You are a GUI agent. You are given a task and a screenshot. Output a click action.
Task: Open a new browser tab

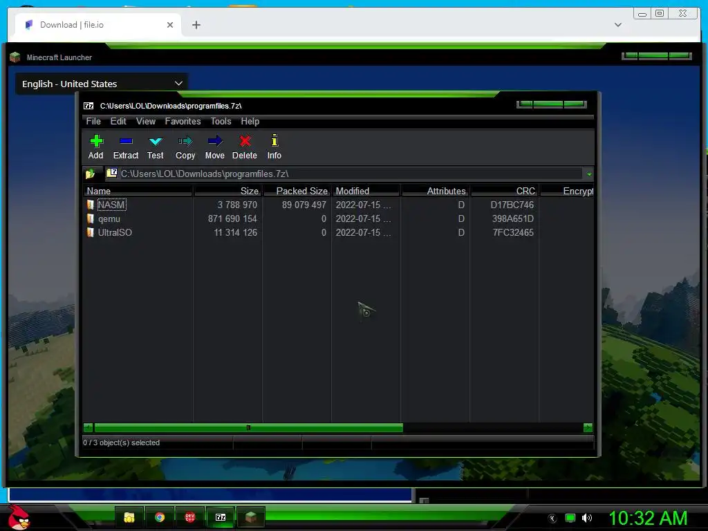[196, 25]
